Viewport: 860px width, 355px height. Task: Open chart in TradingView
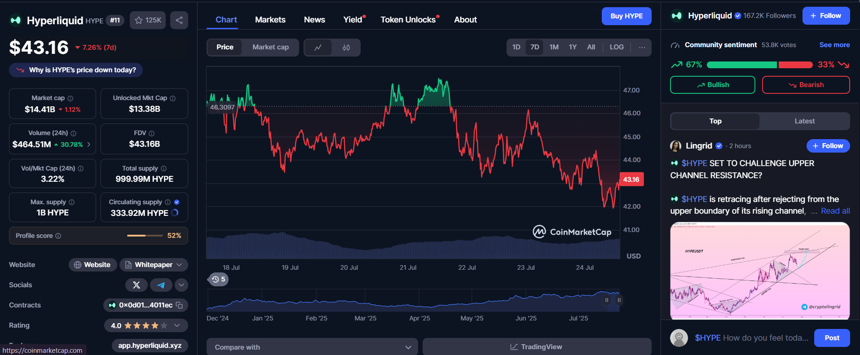tap(537, 347)
